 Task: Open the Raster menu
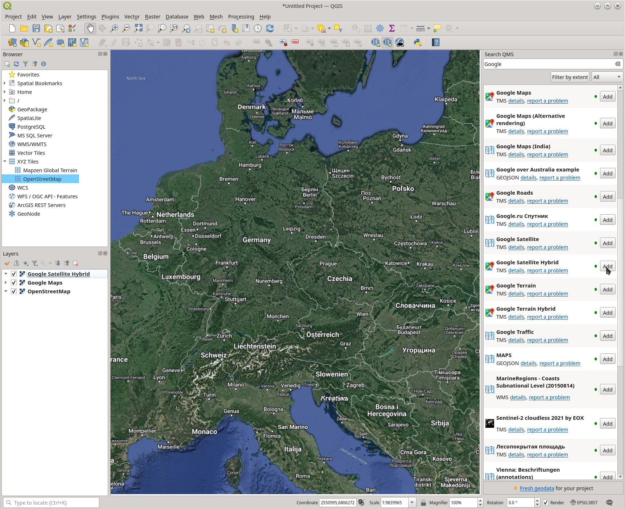coord(152,17)
